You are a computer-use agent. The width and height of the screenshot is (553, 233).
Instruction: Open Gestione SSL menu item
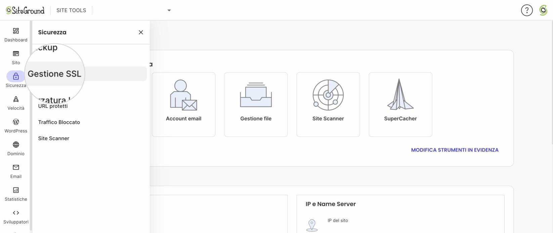click(89, 74)
